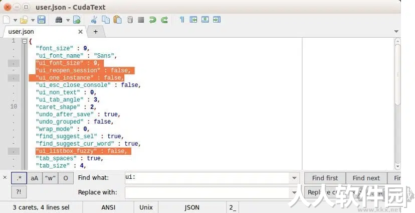Open the tab list arrow at right
This screenshot has width=415, height=213.
click(396, 32)
